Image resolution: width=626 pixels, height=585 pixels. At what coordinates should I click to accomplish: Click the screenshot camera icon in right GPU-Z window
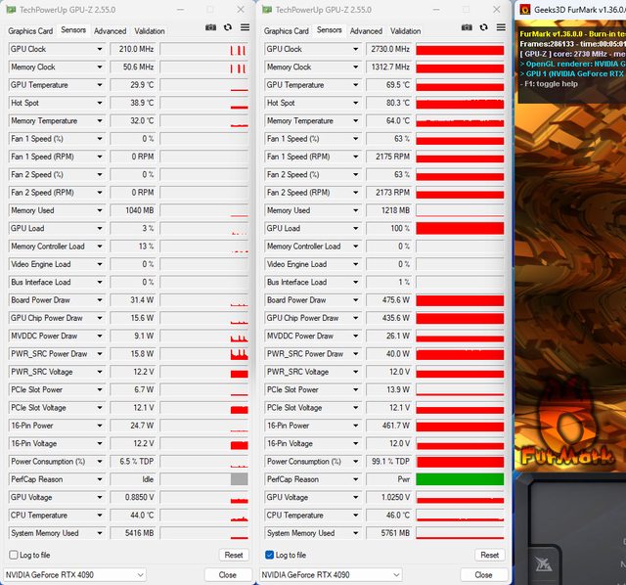[x=467, y=28]
